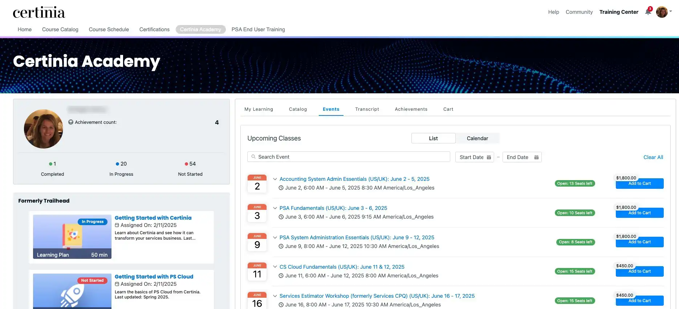Click the clock icon under CS Cloud Fundamentals

(281, 276)
